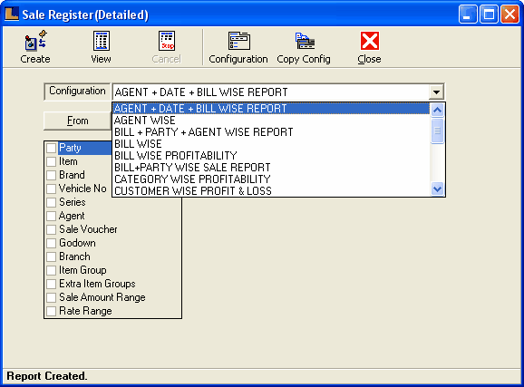Screen dimensions: 524x387
Task: Select CATEGORY WISE PROFITABILITY entry
Action: point(192,179)
